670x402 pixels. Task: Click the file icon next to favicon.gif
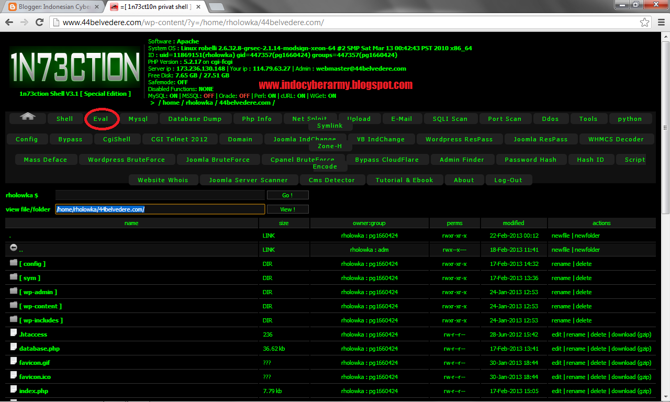point(14,361)
